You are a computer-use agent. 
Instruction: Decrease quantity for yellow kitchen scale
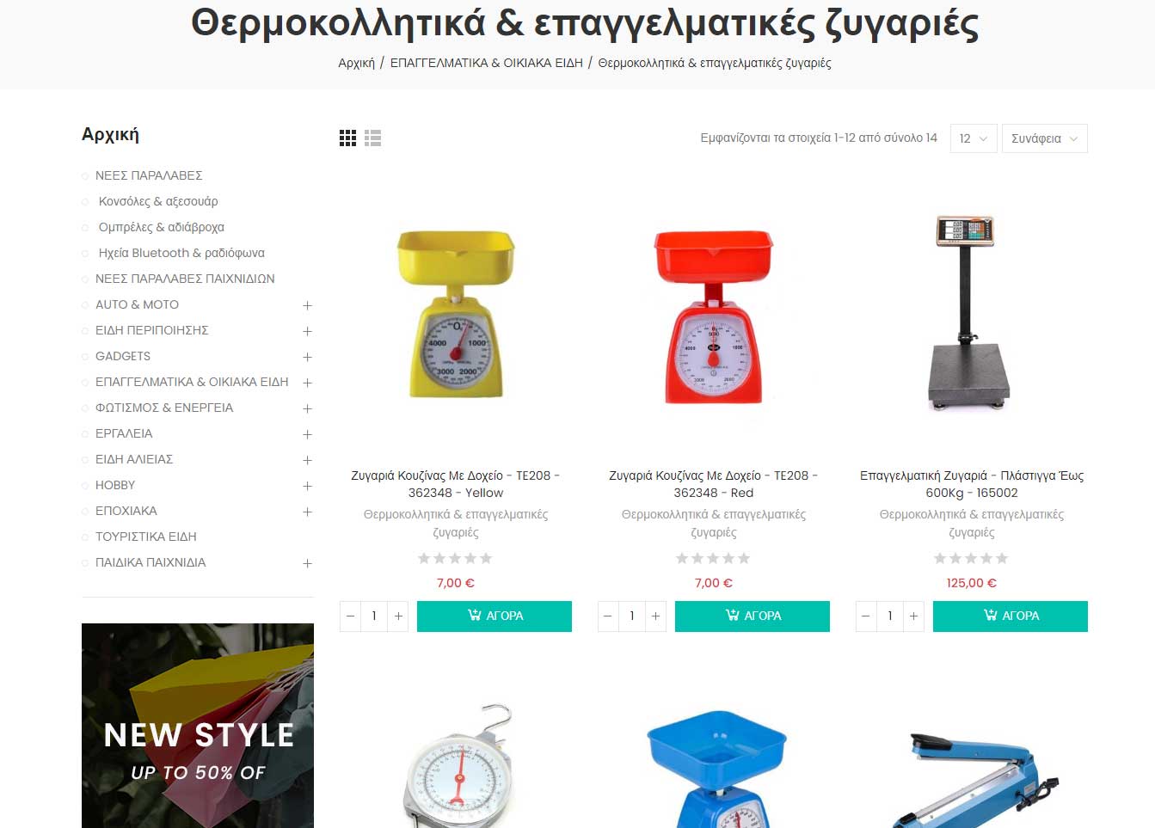coord(350,616)
